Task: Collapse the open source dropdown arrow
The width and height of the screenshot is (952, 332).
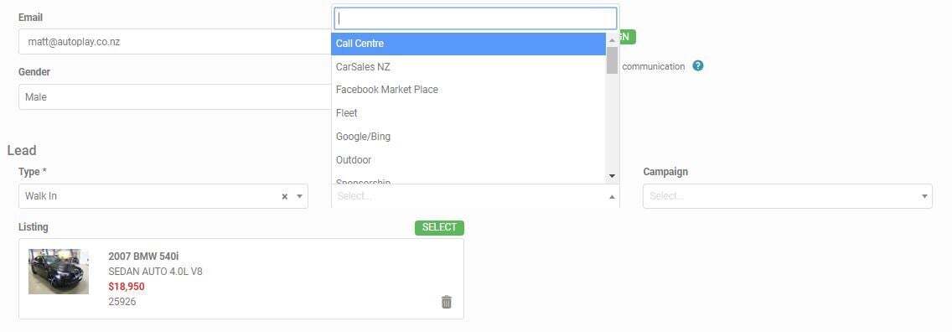Action: pos(612,197)
